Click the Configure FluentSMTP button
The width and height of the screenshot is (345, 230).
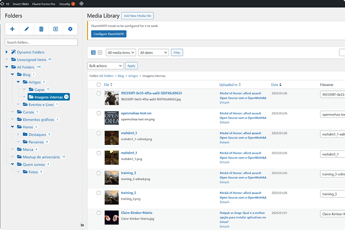[109, 34]
